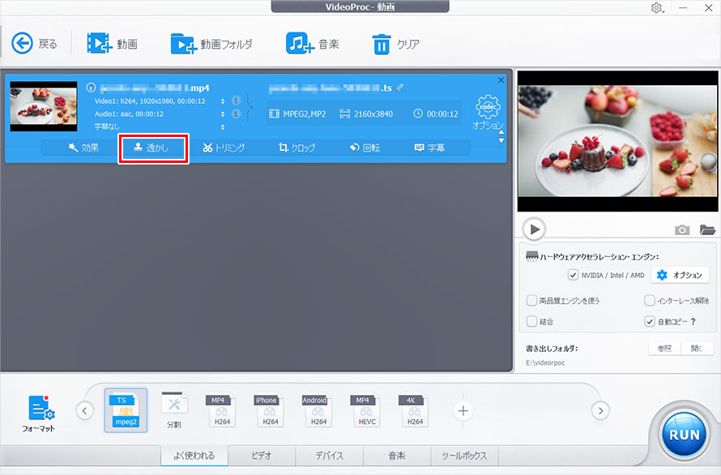Add music with the 音楽 icon
This screenshot has width=721, height=475.
point(312,44)
